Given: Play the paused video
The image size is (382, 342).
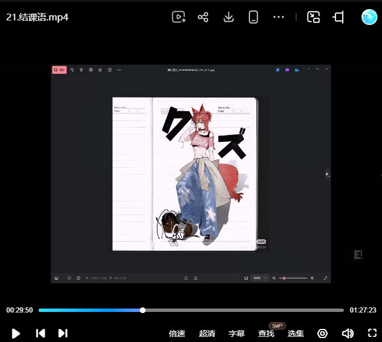Looking at the screenshot, I should tap(16, 333).
